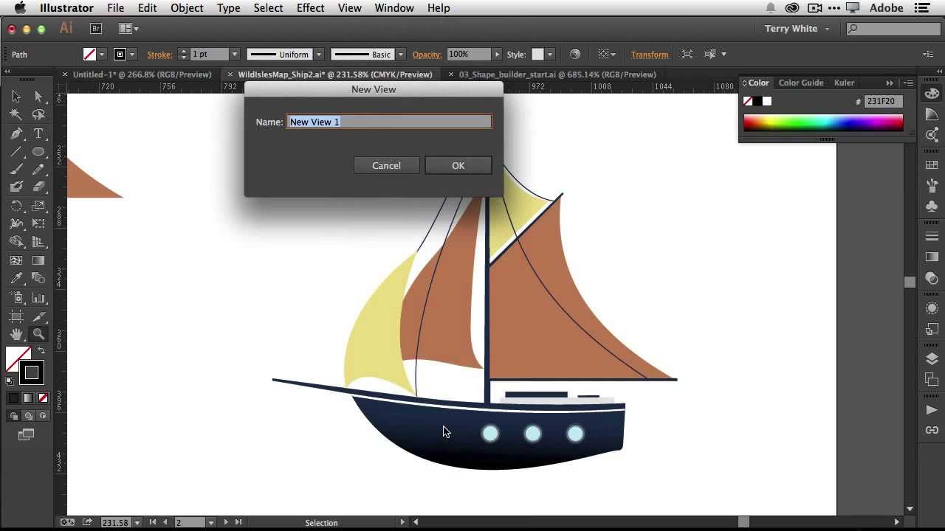Viewport: 945px width, 531px height.
Task: Open Adobe Bridge with the Br icon
Action: [95, 29]
